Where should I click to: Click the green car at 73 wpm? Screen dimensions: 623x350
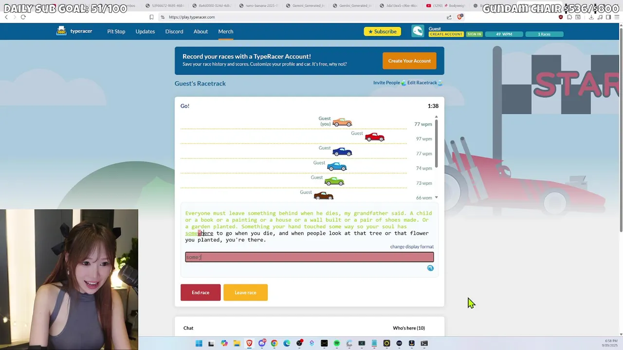334,181
